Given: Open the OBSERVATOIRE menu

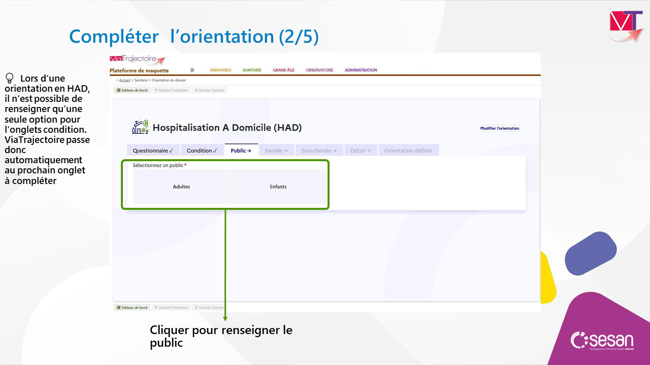Looking at the screenshot, I should (x=319, y=70).
